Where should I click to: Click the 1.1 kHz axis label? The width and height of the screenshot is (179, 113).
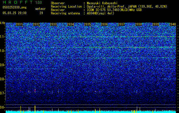(x=3, y=37)
